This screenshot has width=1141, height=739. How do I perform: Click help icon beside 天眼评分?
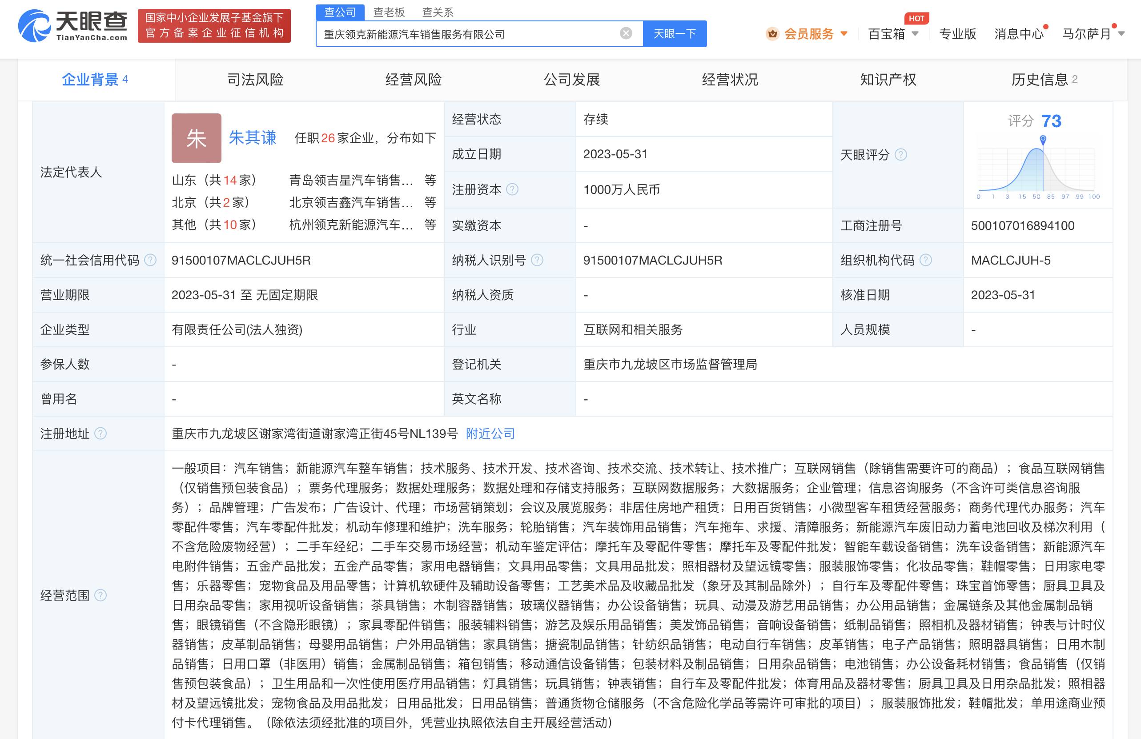click(x=901, y=154)
